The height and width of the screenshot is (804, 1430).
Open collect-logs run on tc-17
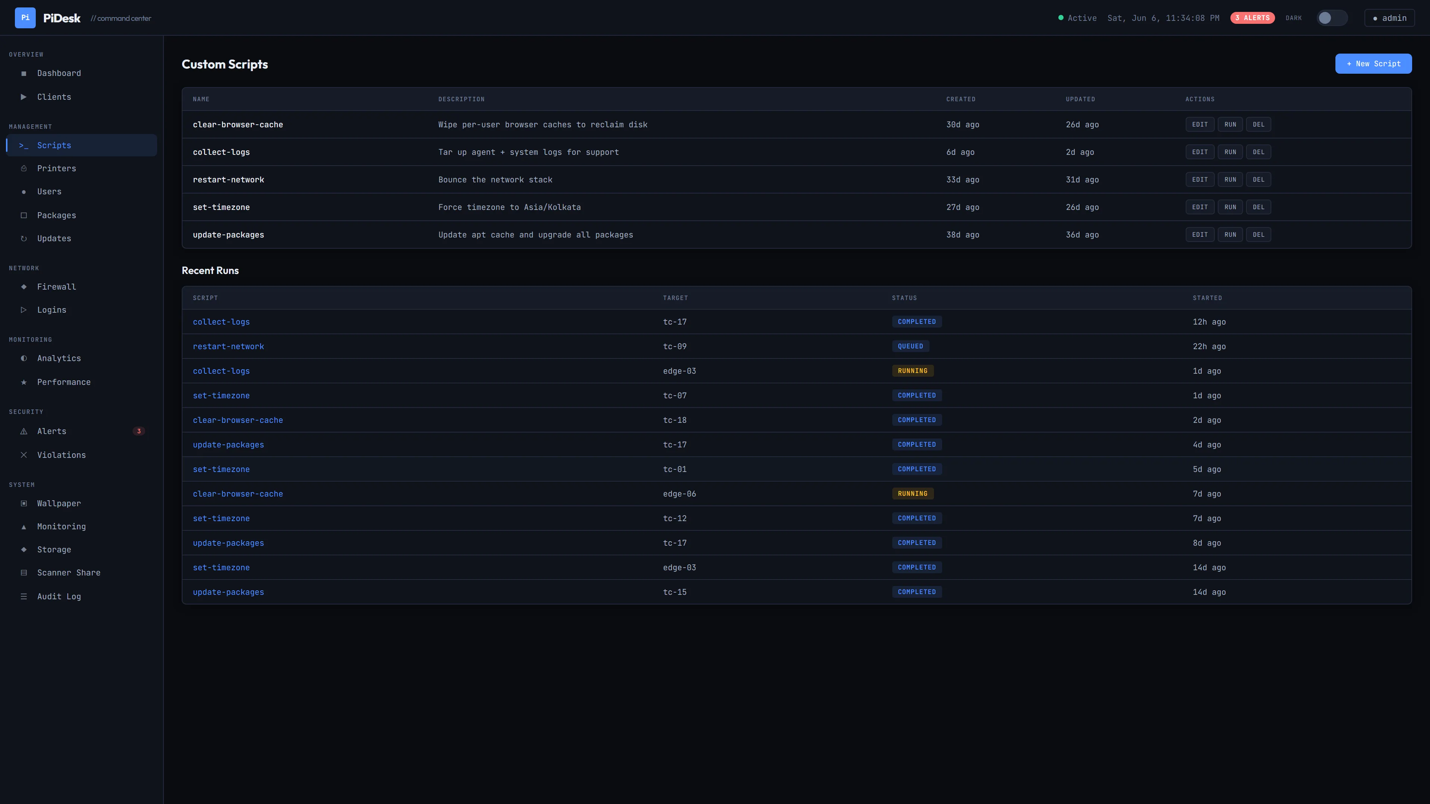221,322
